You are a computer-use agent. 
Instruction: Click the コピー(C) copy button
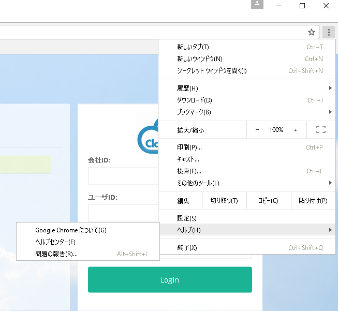coord(268,201)
